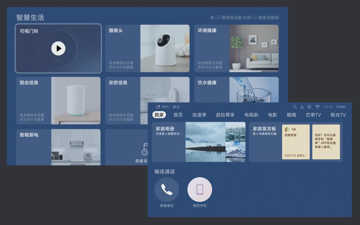Click the weather cloud icon

coord(158,107)
